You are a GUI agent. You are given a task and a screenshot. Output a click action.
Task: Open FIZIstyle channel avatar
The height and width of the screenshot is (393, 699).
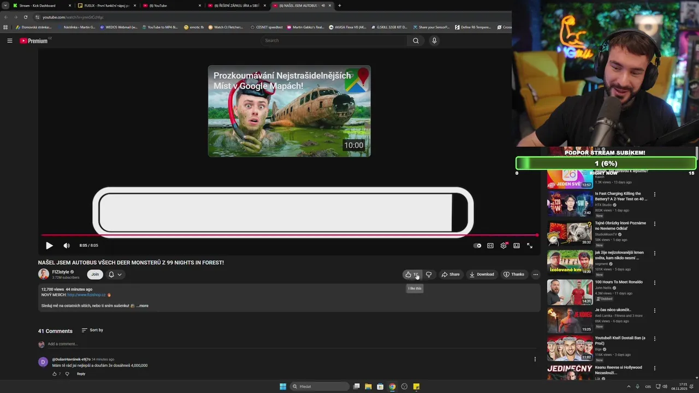click(43, 274)
